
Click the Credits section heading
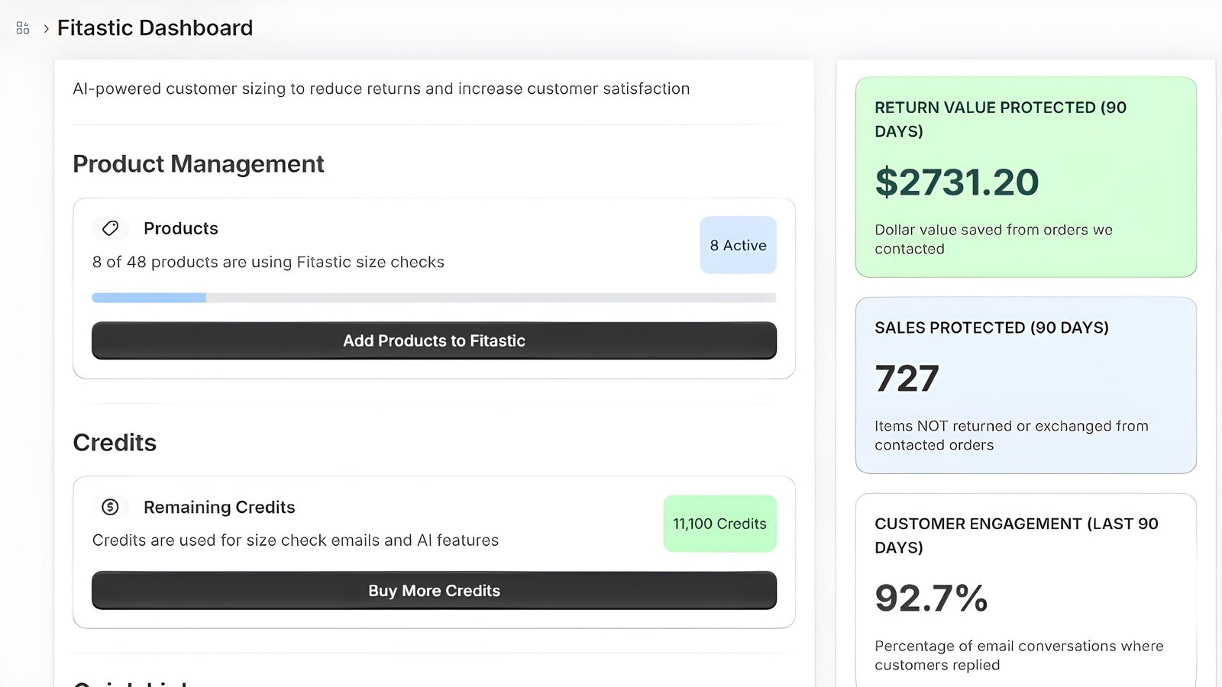coord(115,443)
